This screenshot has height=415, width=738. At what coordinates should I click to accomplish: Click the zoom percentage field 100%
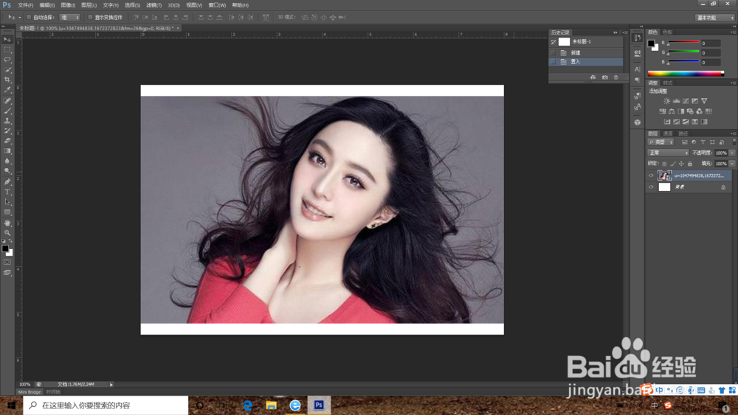[x=25, y=385]
